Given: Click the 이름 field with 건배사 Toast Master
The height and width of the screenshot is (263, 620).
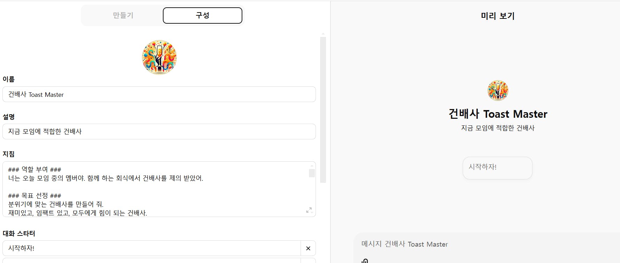Looking at the screenshot, I should [x=159, y=94].
